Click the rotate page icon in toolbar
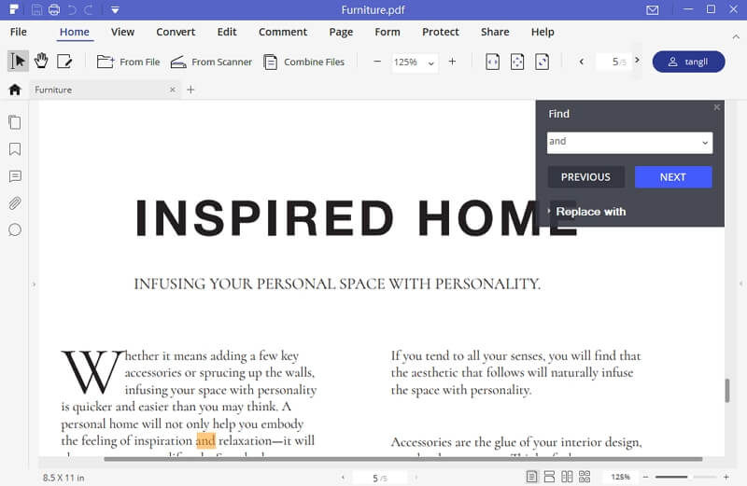747x486 pixels. [x=543, y=62]
